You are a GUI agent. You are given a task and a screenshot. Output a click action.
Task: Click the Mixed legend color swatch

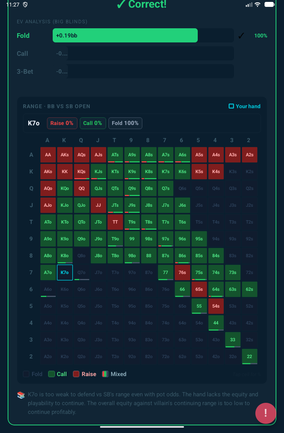105,374
